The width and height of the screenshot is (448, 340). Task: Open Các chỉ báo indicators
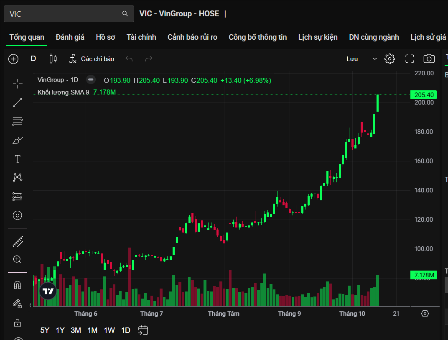pos(92,59)
